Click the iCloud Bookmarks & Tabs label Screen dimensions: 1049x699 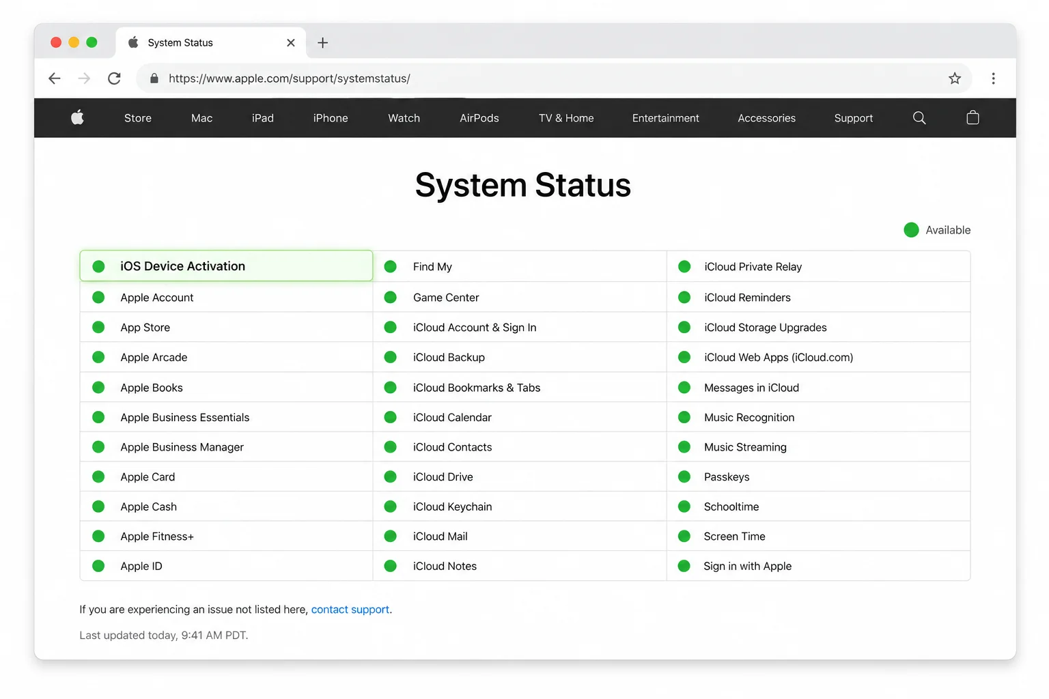(x=477, y=388)
